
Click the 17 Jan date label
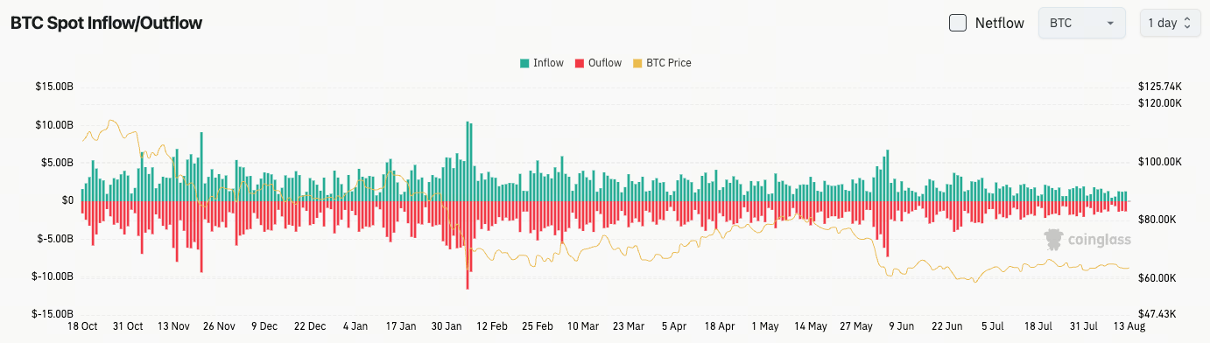pos(401,326)
